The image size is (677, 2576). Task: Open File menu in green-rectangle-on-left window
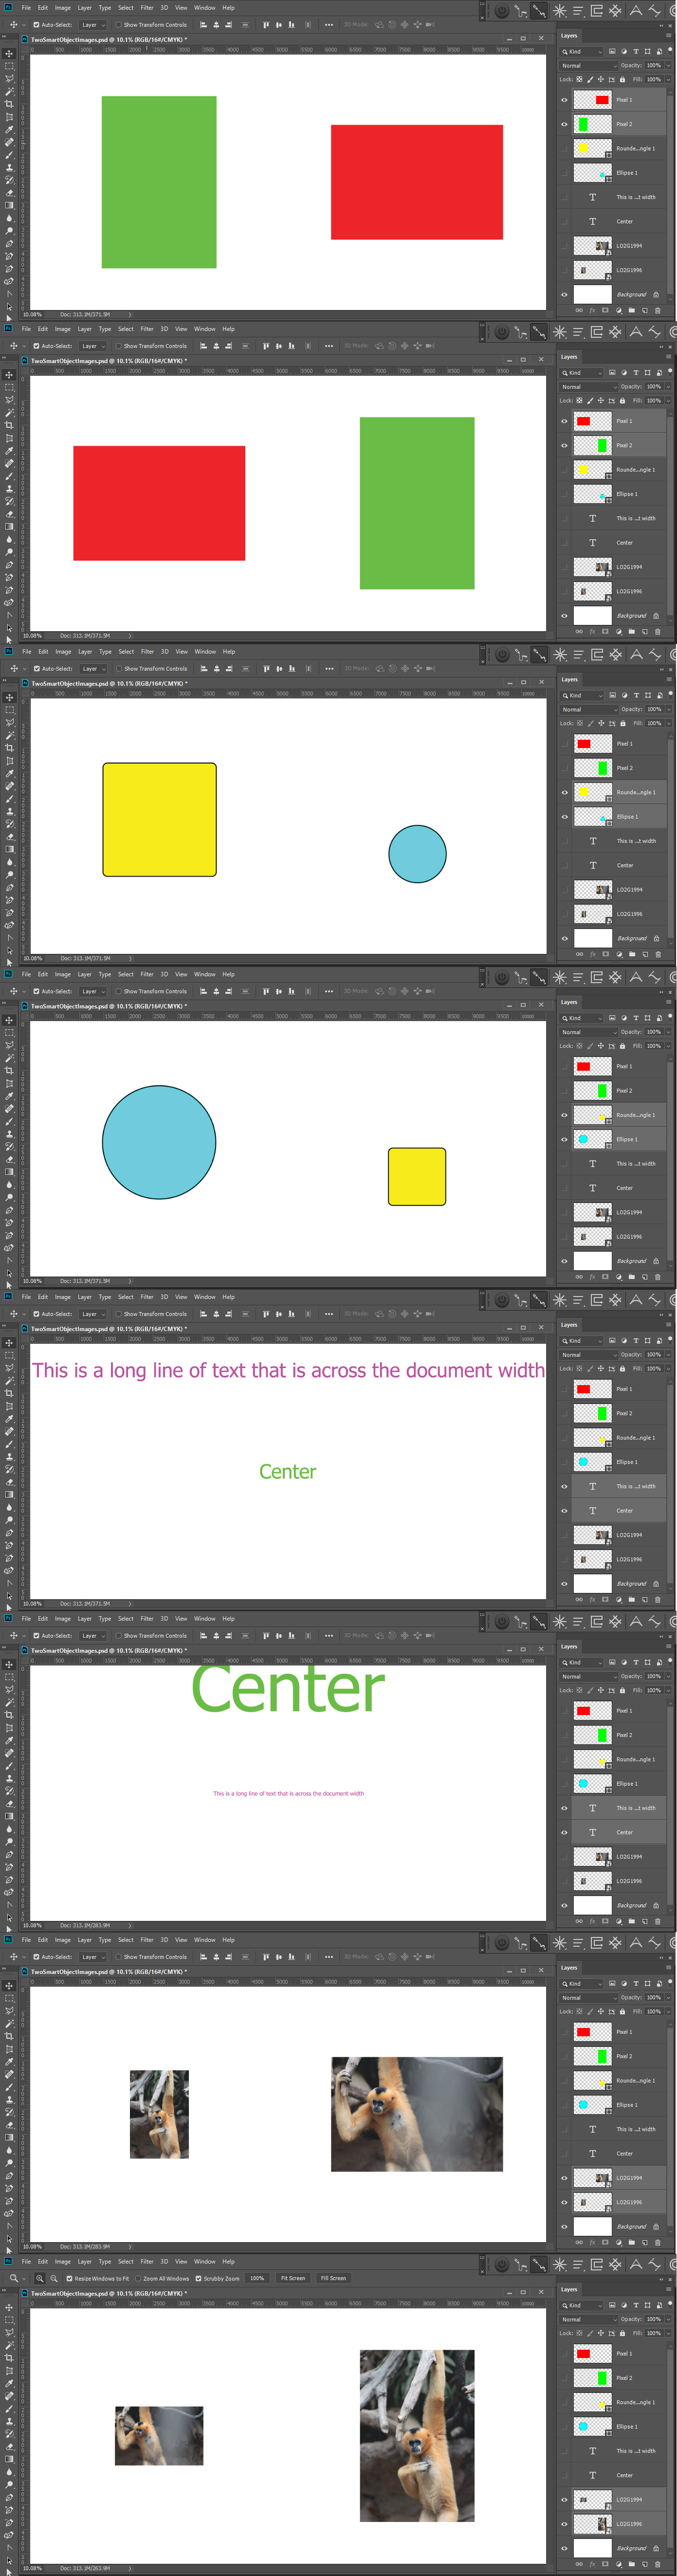[x=26, y=7]
